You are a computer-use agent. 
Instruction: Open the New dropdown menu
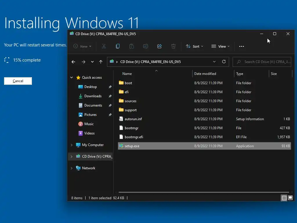(x=82, y=46)
